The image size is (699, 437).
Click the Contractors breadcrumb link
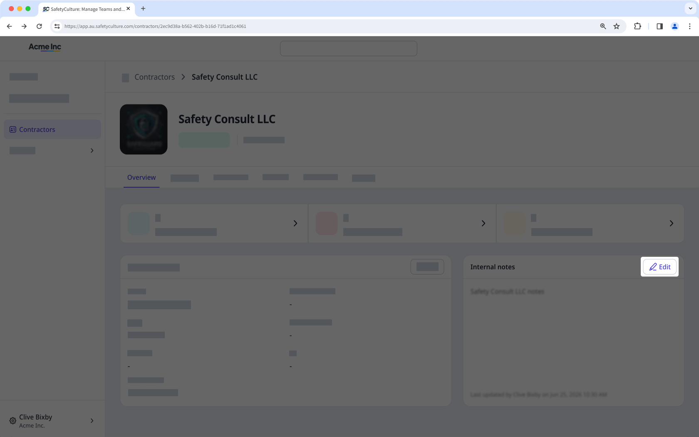154,77
